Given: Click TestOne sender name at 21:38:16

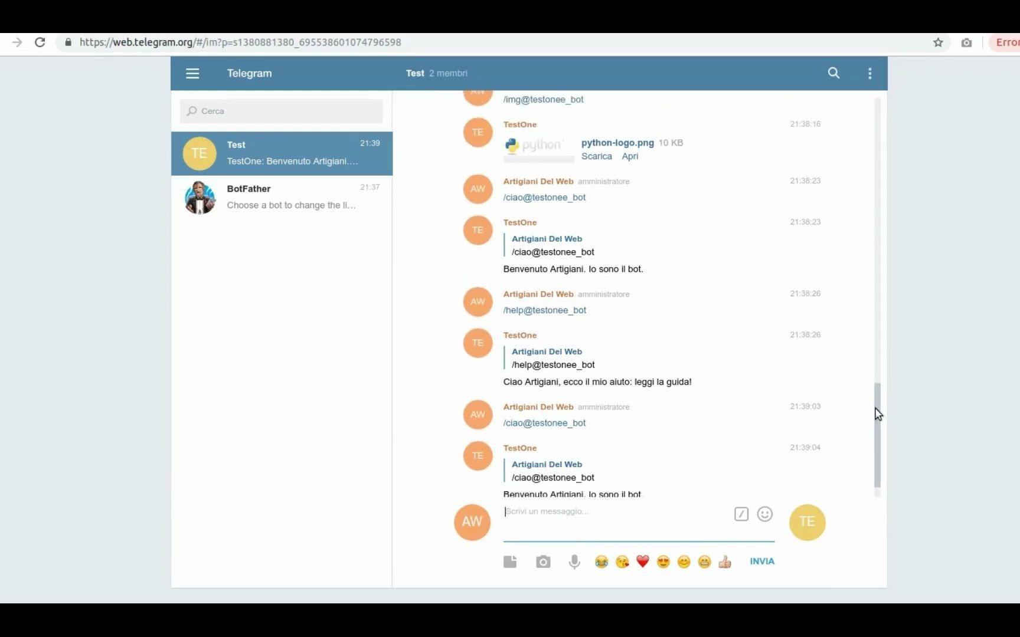Looking at the screenshot, I should (520, 124).
